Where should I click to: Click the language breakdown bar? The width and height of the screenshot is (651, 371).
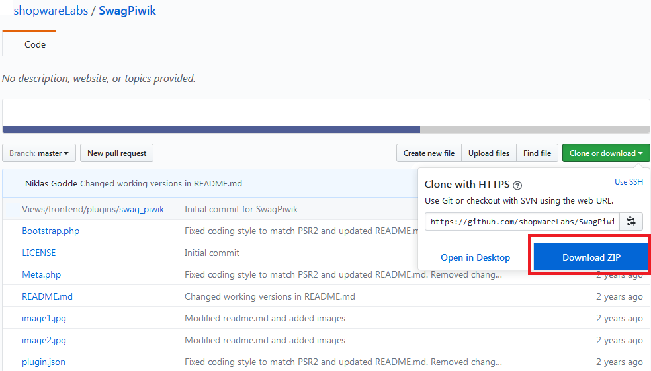[325, 130]
